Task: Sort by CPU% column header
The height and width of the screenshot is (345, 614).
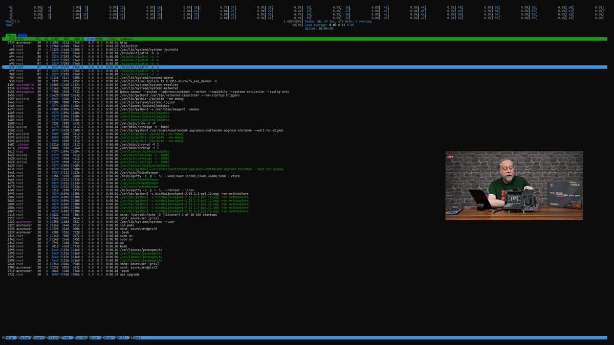Action: coord(90,39)
